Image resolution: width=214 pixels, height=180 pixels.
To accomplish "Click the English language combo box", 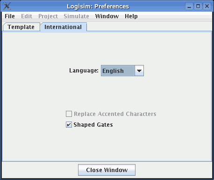I will (x=122, y=71).
